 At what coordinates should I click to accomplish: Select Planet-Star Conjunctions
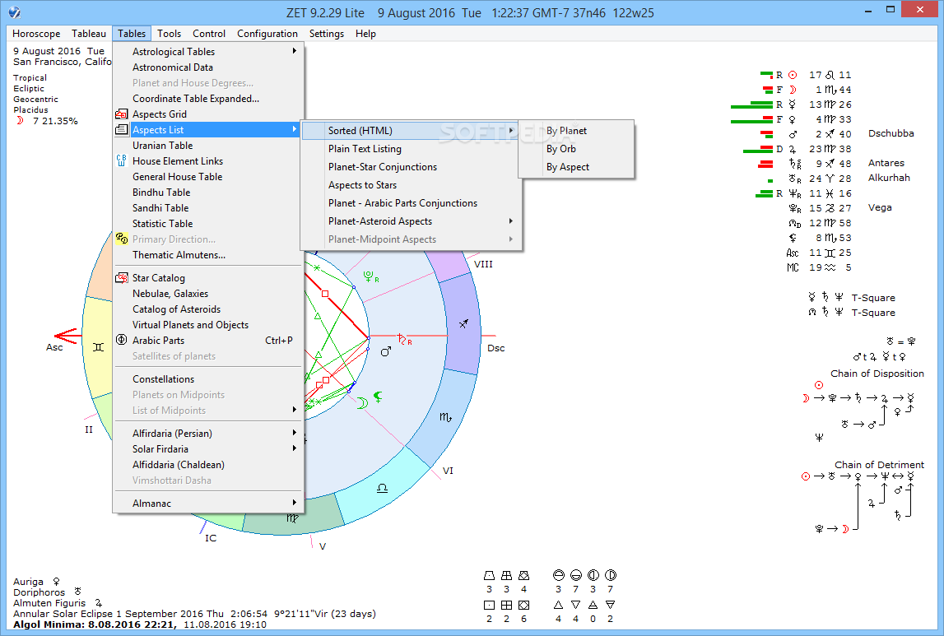point(411,167)
